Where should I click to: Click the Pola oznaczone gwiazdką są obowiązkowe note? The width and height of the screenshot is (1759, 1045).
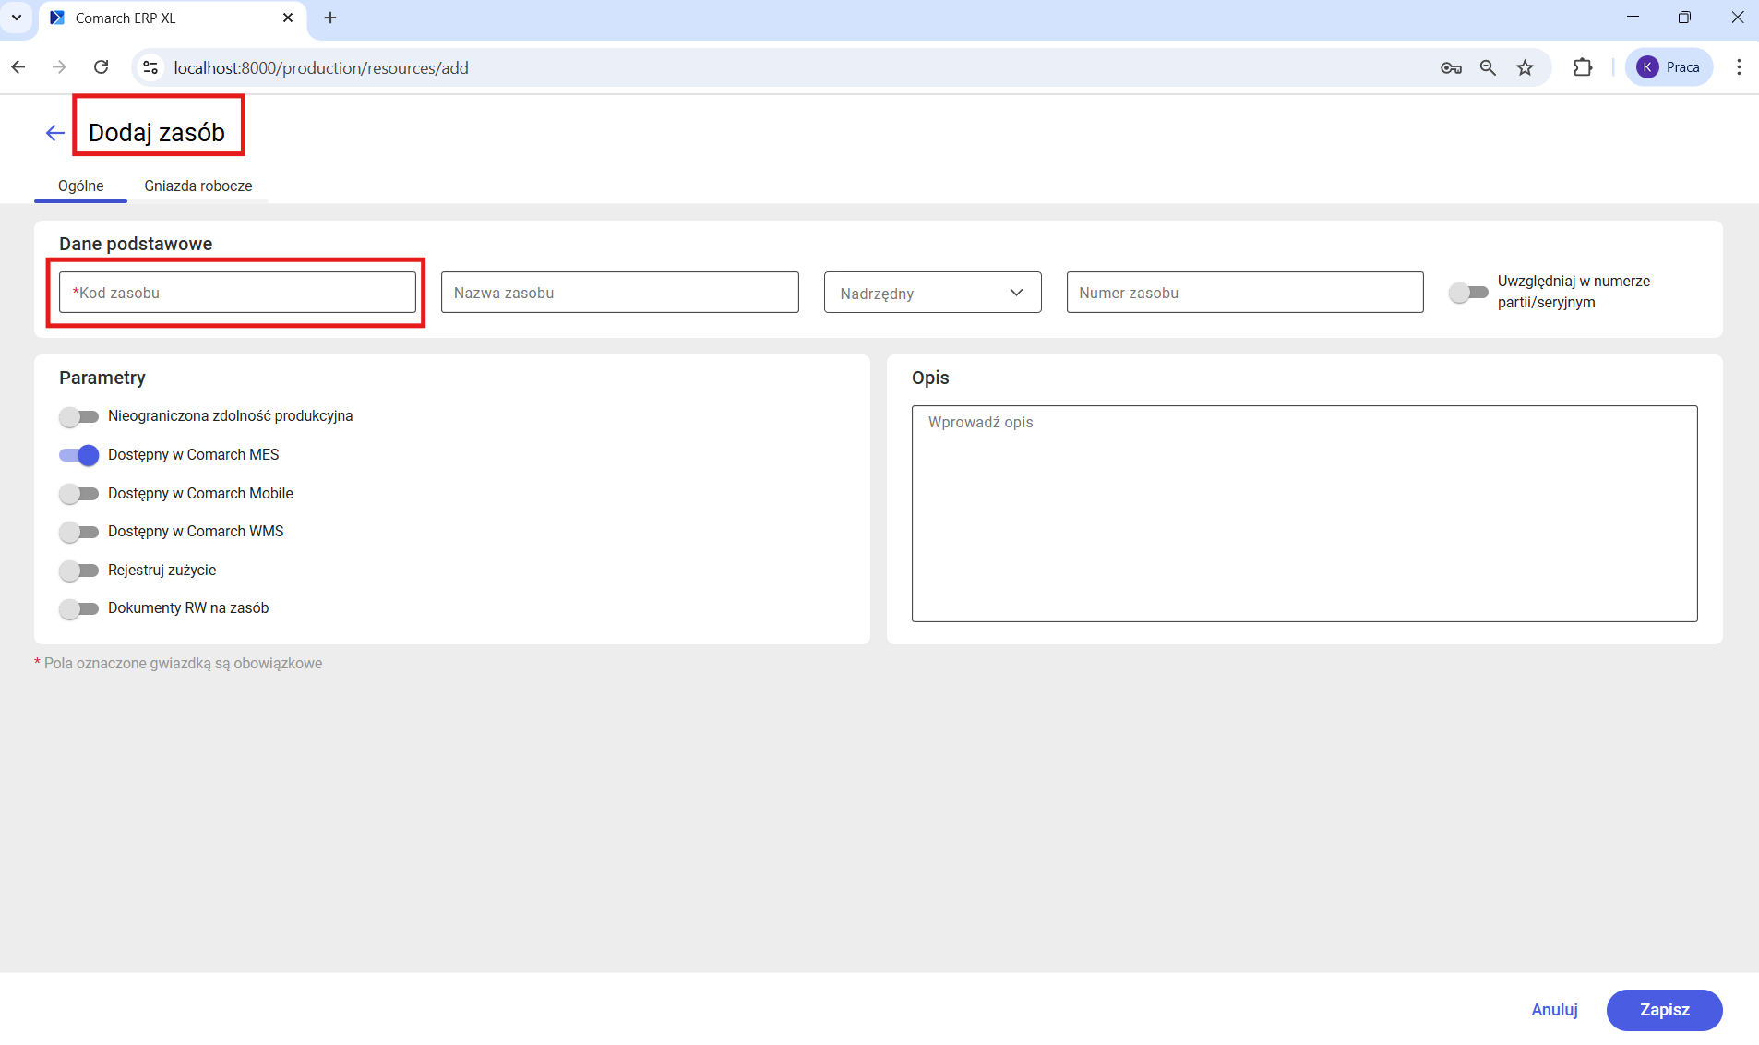tap(178, 663)
